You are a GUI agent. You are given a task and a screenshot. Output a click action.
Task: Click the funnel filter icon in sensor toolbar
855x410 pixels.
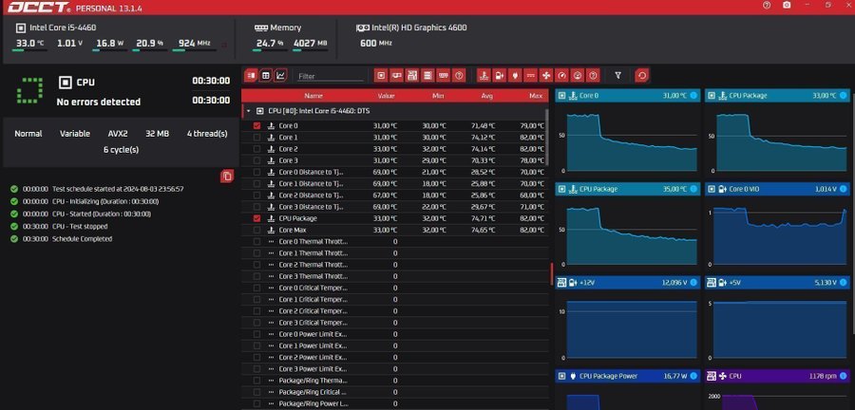(617, 75)
